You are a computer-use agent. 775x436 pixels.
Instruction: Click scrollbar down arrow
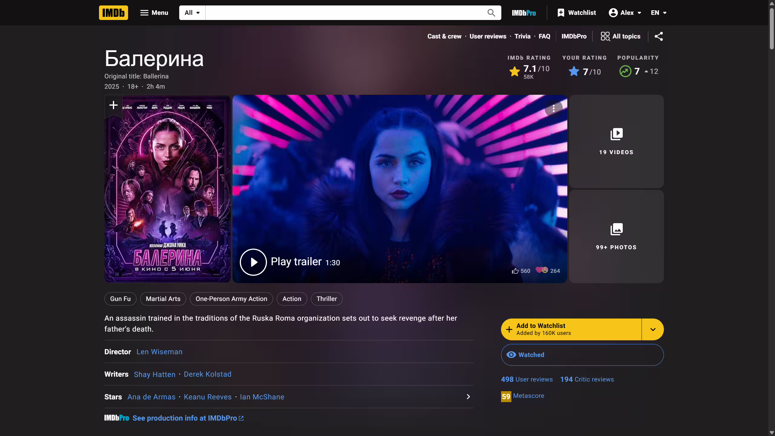772,433
